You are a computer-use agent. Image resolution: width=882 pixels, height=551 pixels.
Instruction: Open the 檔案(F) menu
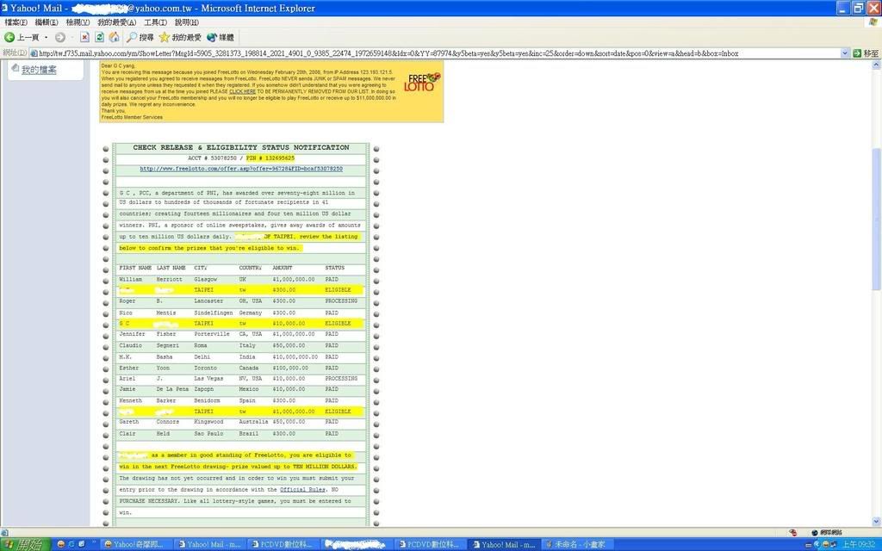16,22
